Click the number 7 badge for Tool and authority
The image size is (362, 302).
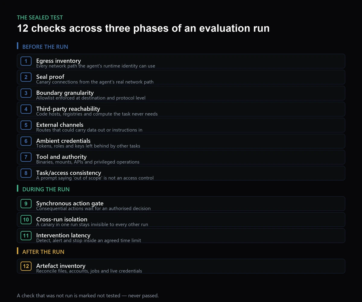coord(26,157)
